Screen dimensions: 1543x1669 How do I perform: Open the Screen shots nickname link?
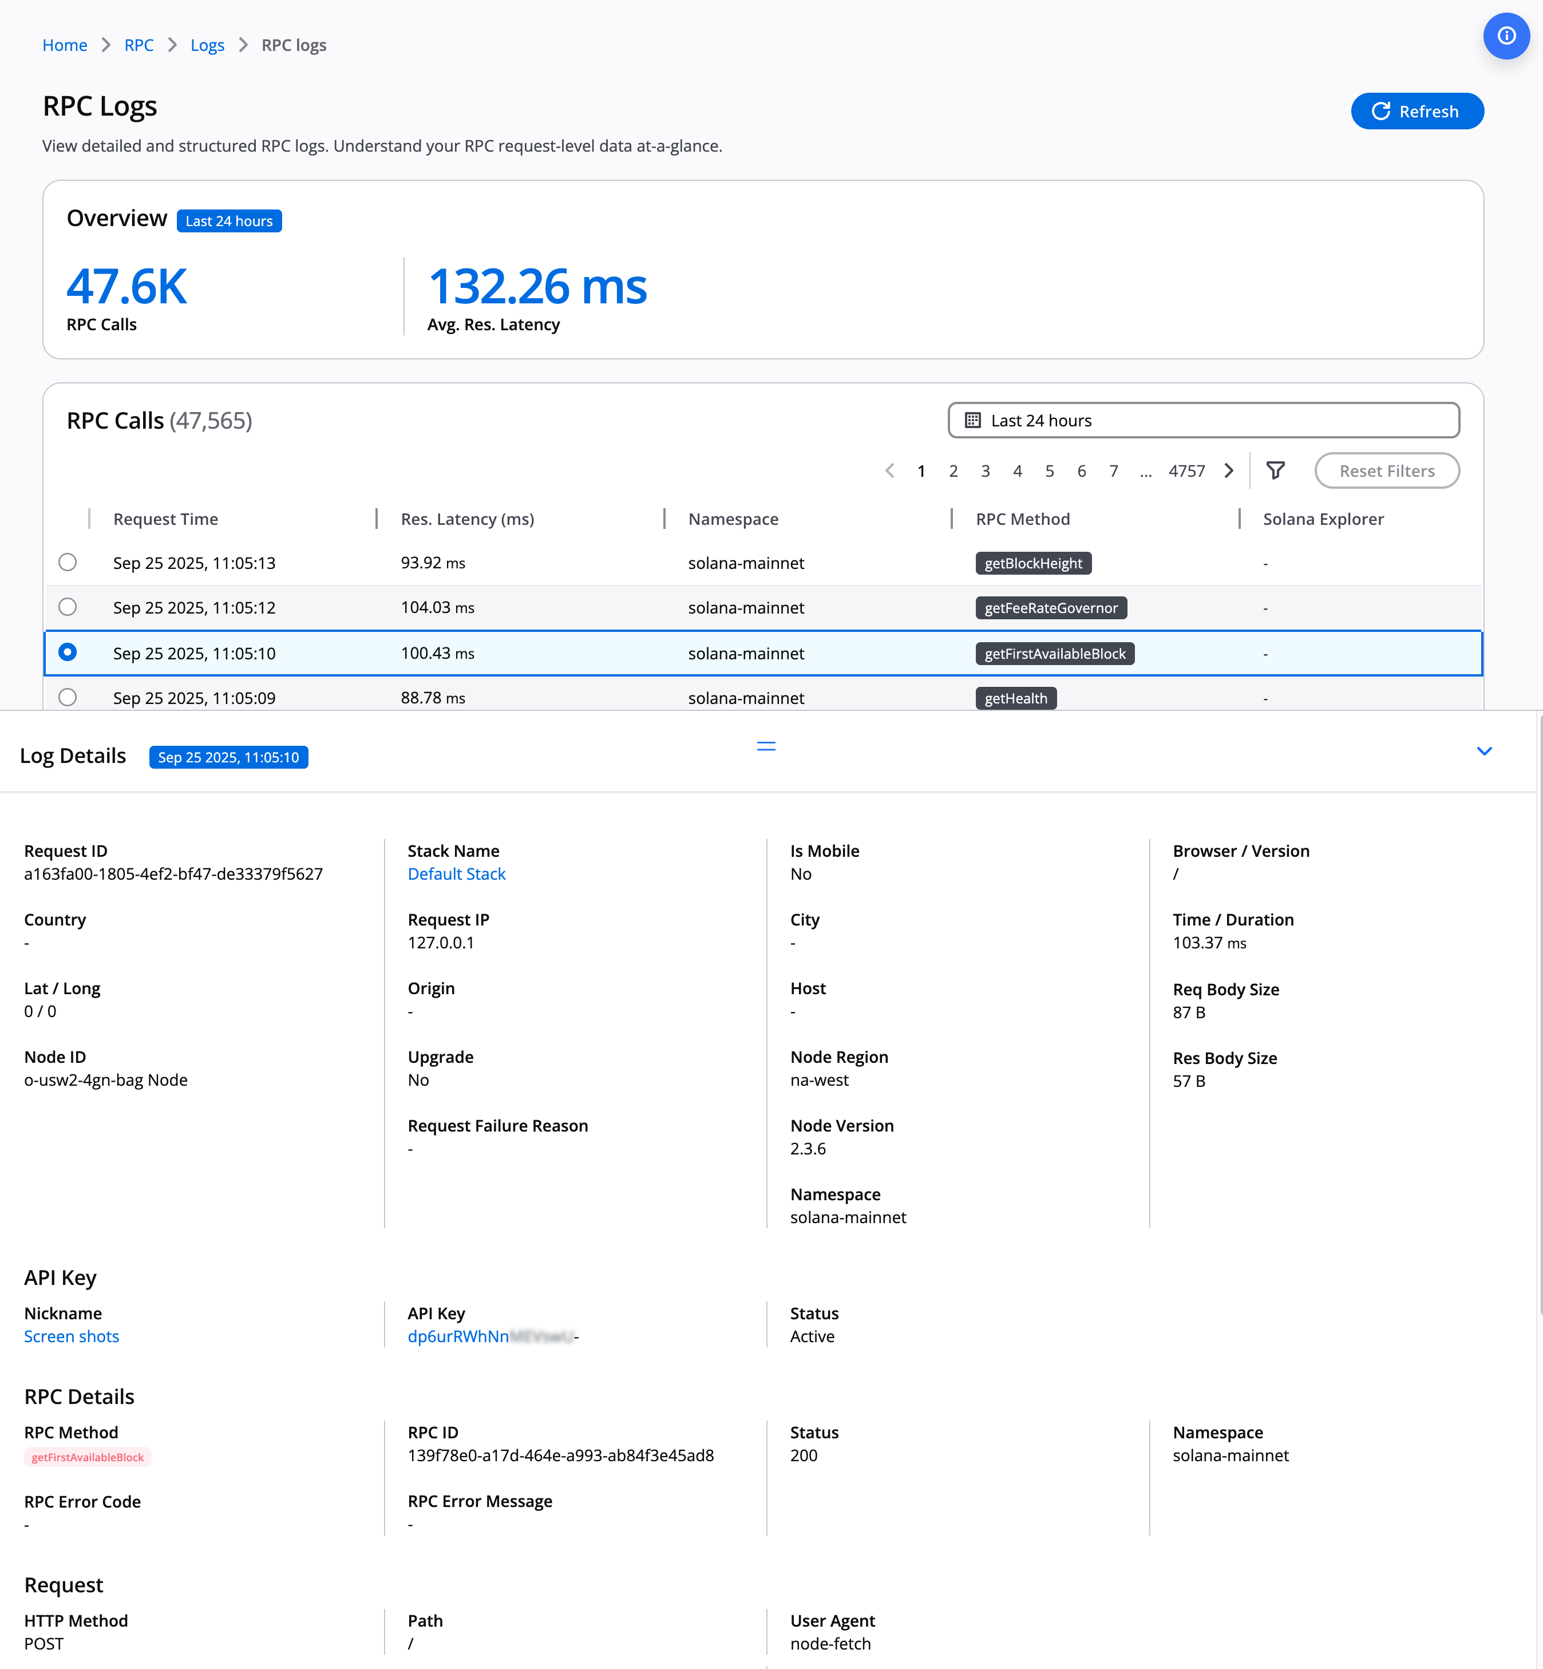coord(72,1336)
